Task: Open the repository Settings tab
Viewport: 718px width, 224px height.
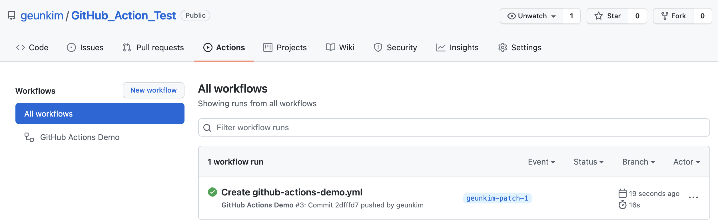Action: pos(520,47)
